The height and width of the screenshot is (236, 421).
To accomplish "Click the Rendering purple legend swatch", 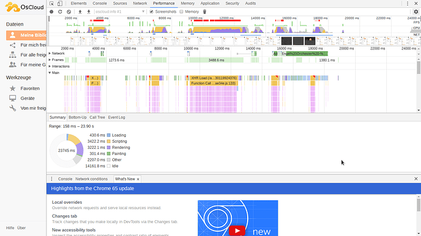I will pos(109,148).
